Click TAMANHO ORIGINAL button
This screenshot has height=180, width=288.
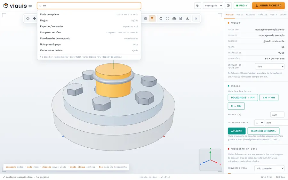tap(263, 131)
